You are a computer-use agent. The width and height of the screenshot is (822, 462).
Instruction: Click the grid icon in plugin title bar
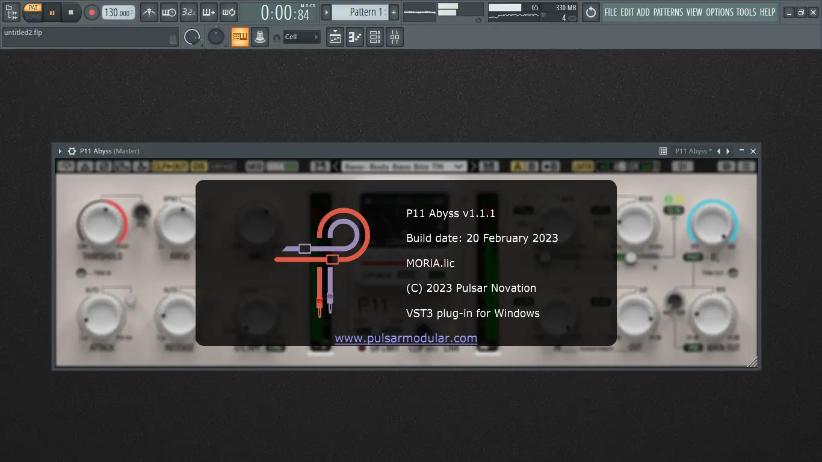pos(663,151)
